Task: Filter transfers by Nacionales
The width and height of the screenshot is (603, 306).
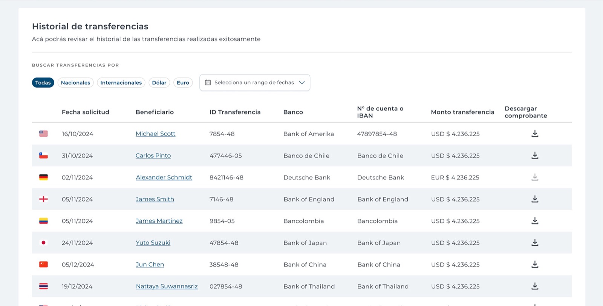Action: [75, 82]
